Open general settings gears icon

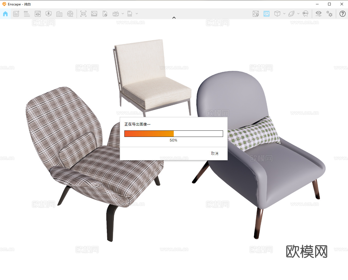pos(329,14)
